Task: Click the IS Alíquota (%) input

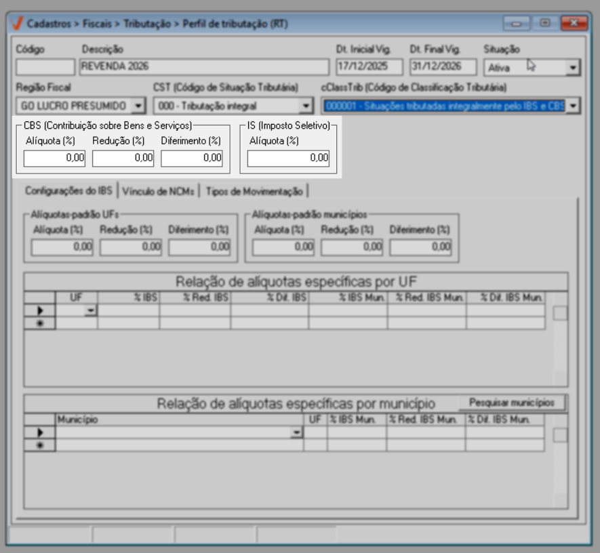Action: tap(288, 158)
